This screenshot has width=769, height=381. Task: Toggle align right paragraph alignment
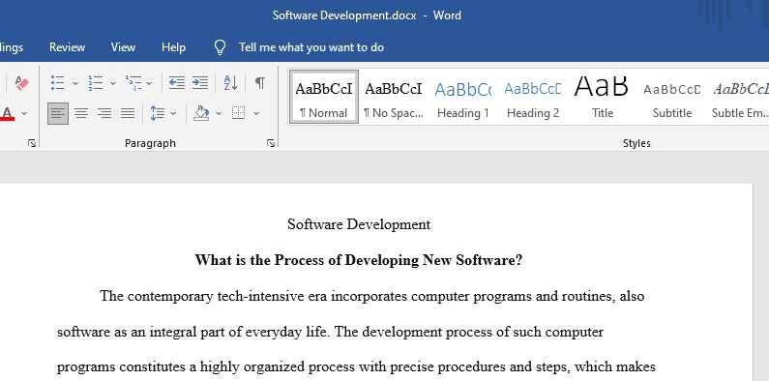click(x=104, y=113)
